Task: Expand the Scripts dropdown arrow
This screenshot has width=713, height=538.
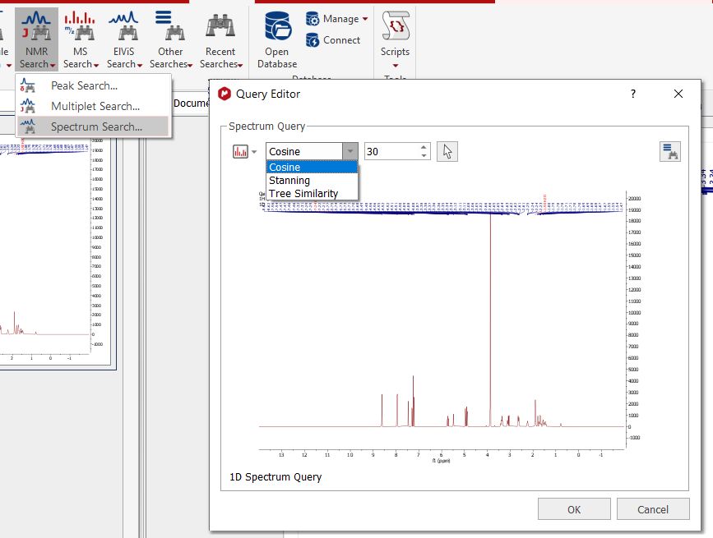Action: pyautogui.click(x=395, y=66)
